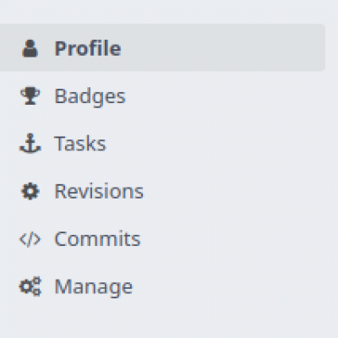Open the Badges section
Image resolution: width=338 pixels, height=338 pixels.
click(x=162, y=95)
